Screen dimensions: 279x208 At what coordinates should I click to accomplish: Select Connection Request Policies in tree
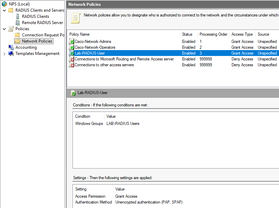tap(43, 35)
